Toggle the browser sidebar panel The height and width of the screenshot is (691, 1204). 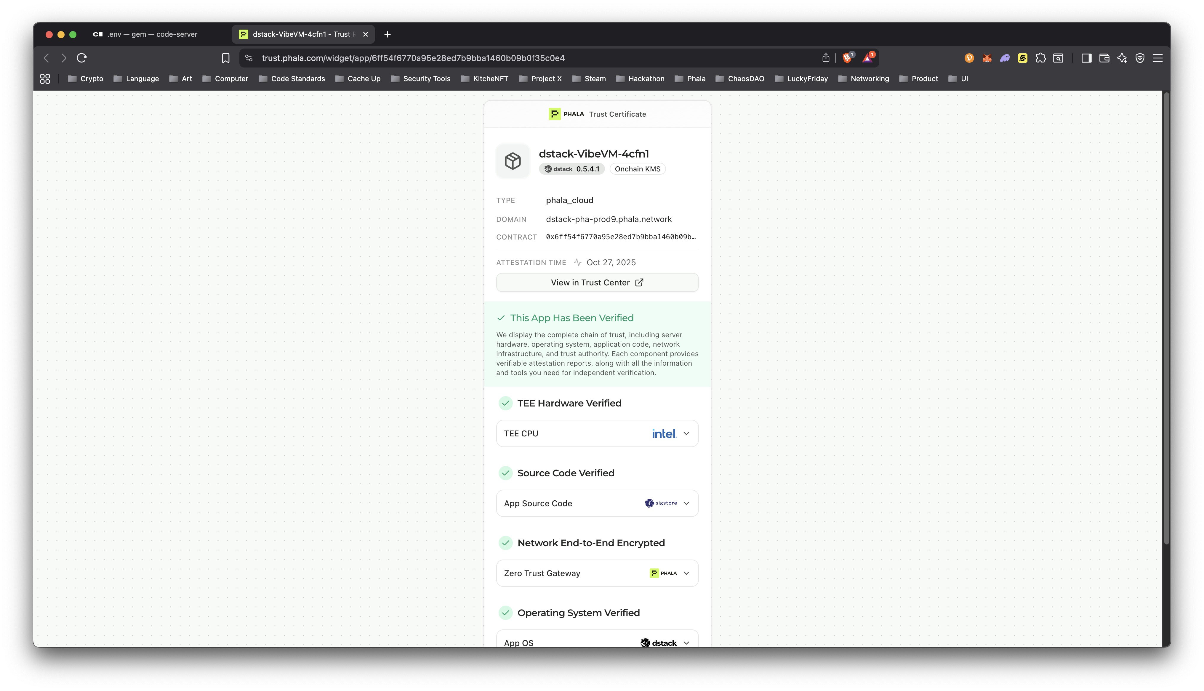point(1086,58)
